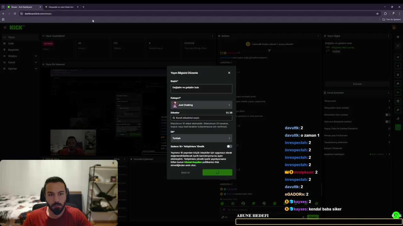Screen dimensions: 403x226
Task: Open Yayın bilgisi panel options menu
Action: pos(389,36)
